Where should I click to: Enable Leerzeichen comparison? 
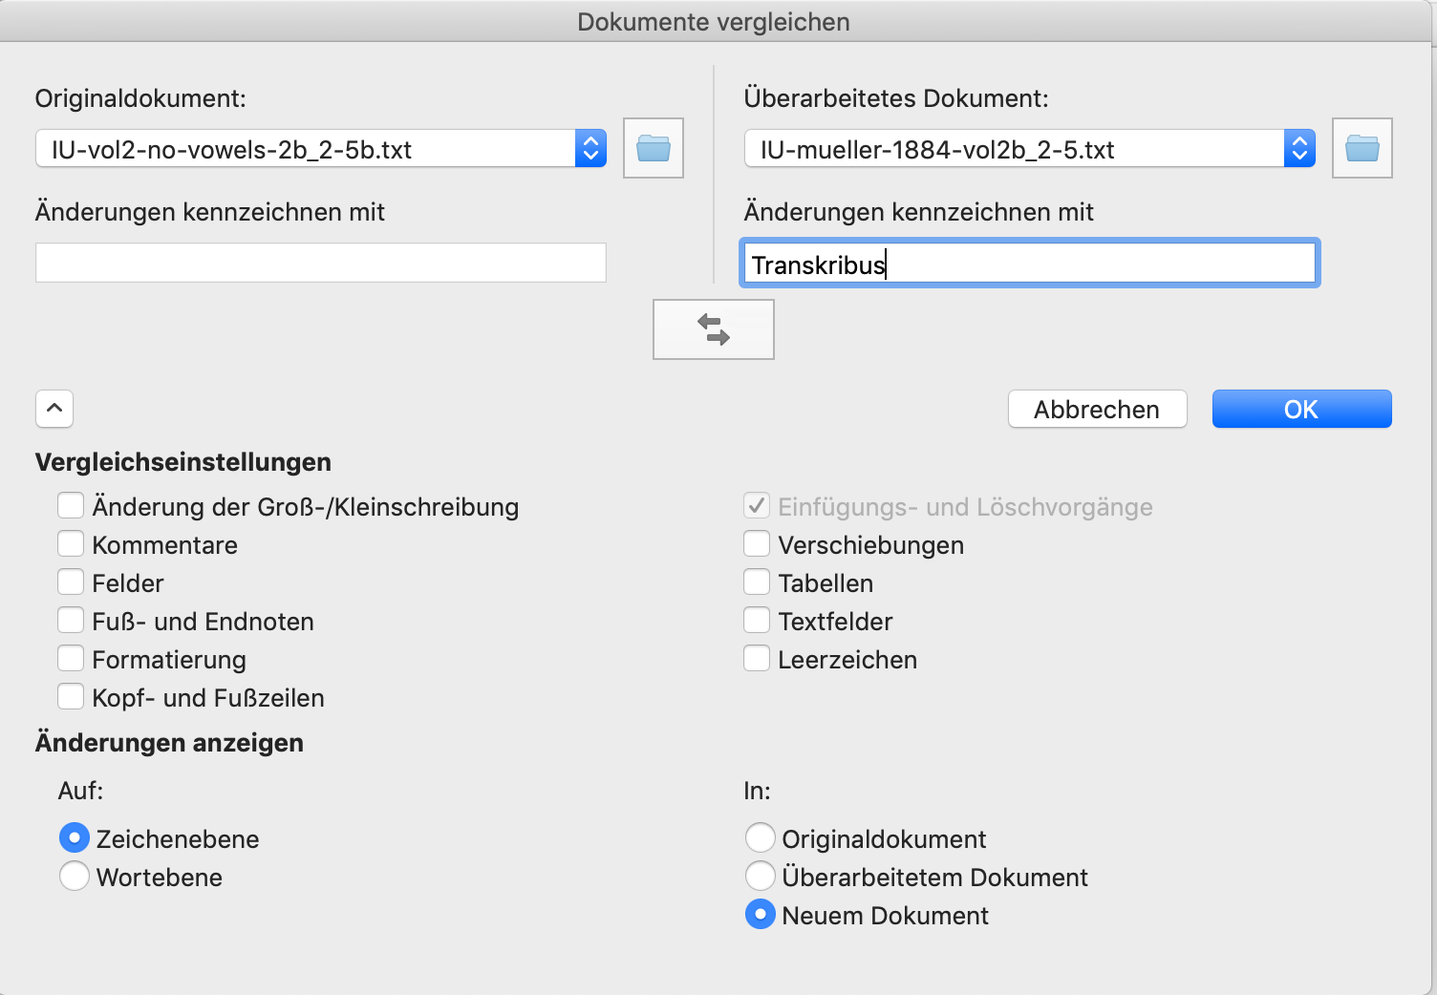tap(757, 658)
